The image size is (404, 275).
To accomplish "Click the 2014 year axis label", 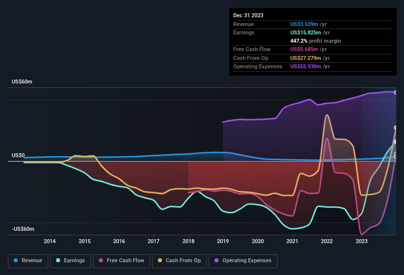I will (49, 241).
